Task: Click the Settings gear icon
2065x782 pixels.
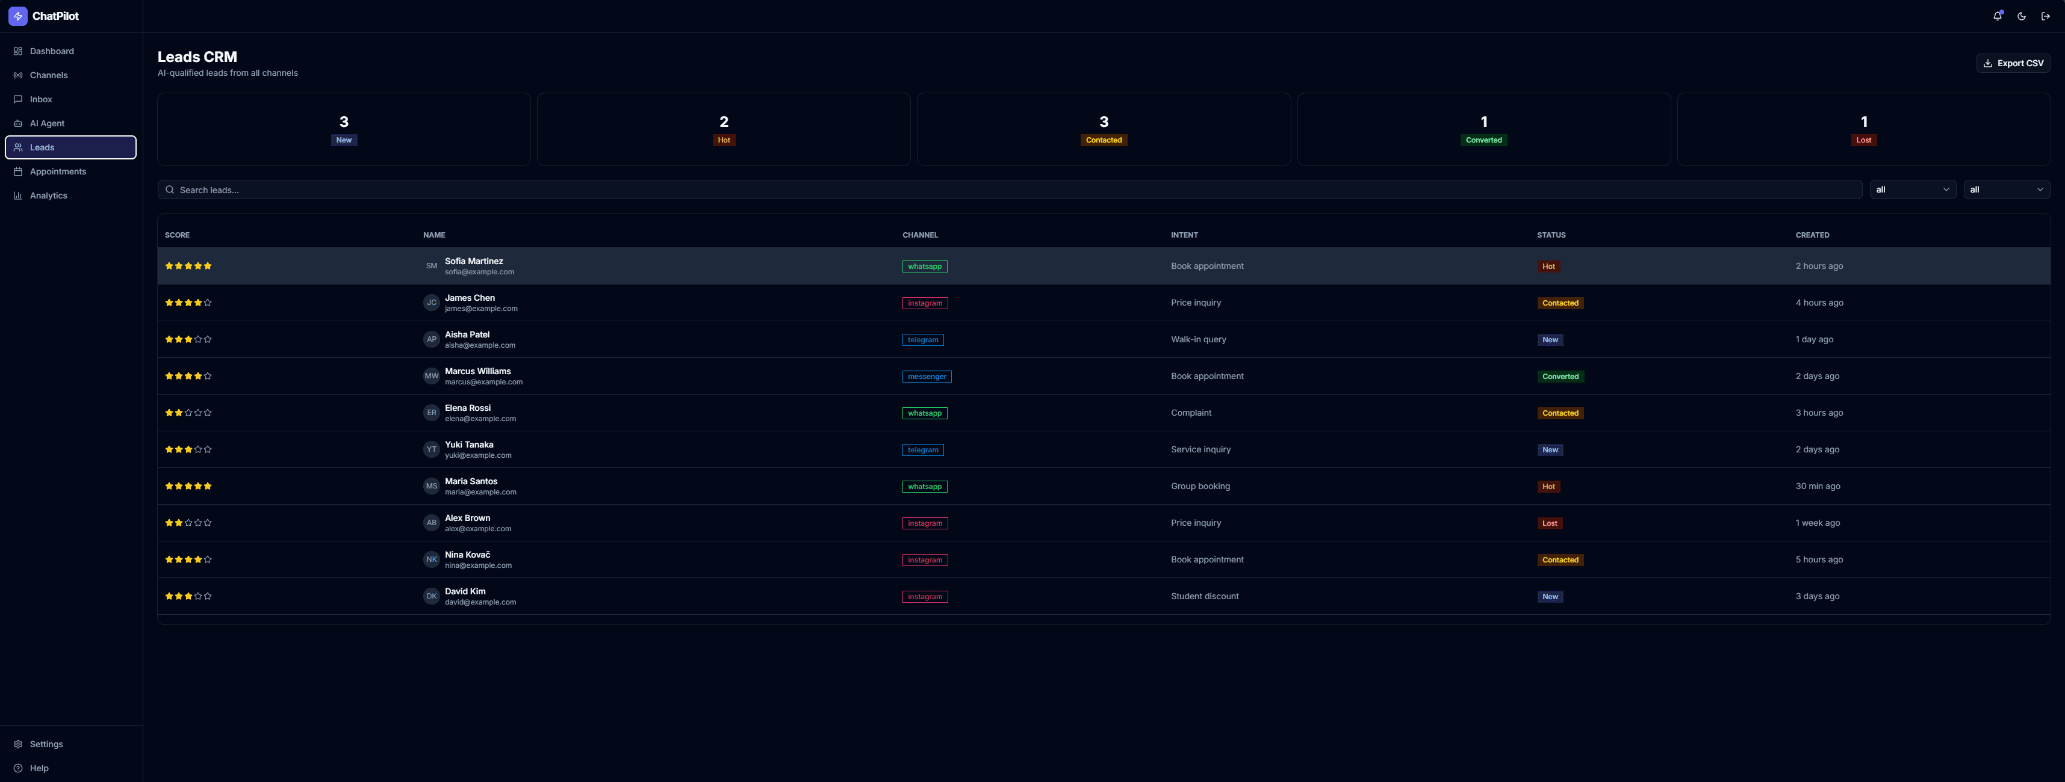Action: tap(17, 744)
